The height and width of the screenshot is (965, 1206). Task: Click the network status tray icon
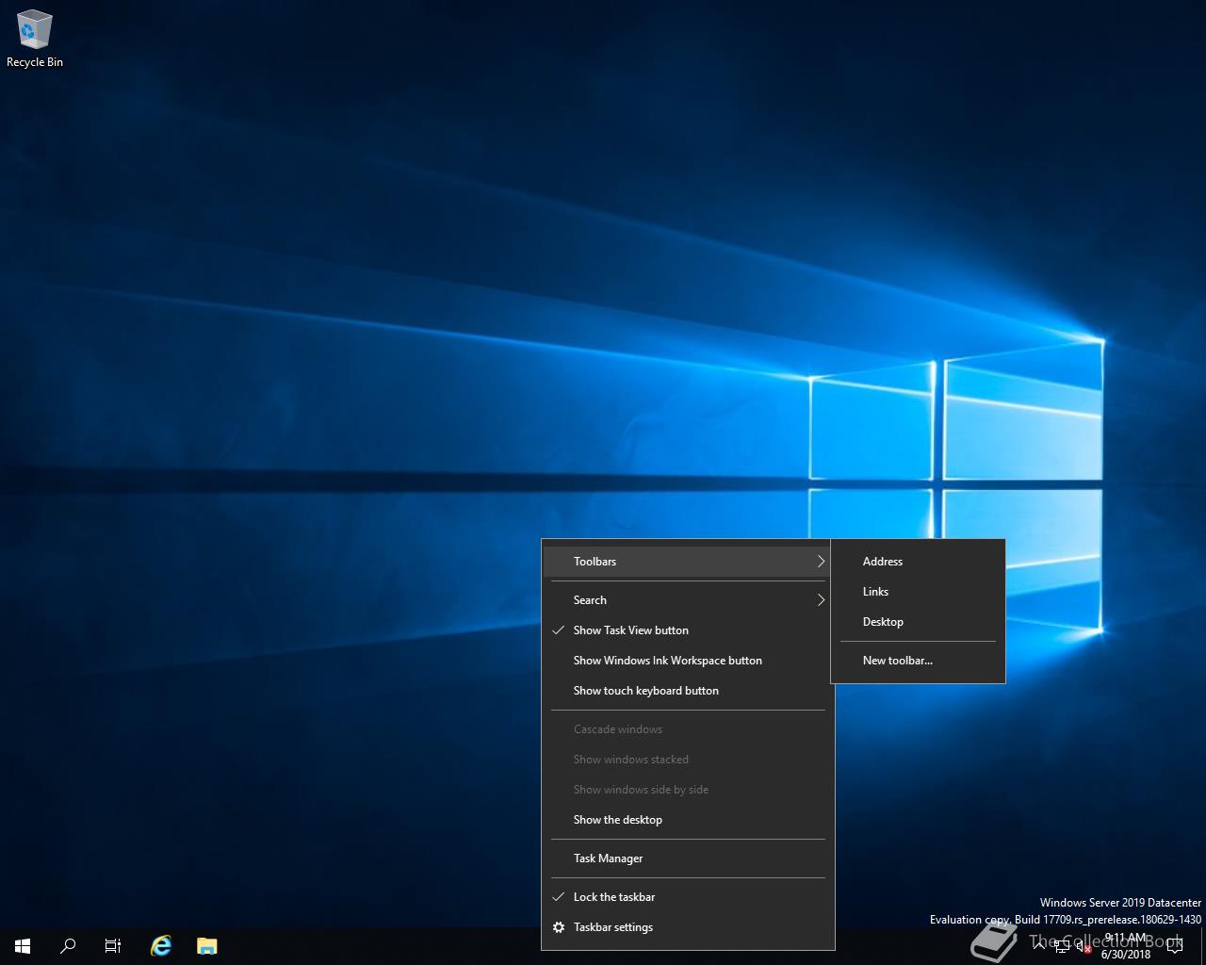pos(1062,947)
